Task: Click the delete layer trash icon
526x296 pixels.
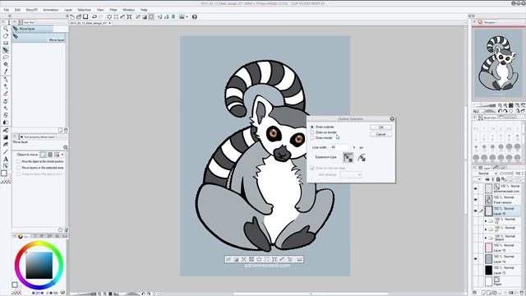Action: (x=521, y=293)
